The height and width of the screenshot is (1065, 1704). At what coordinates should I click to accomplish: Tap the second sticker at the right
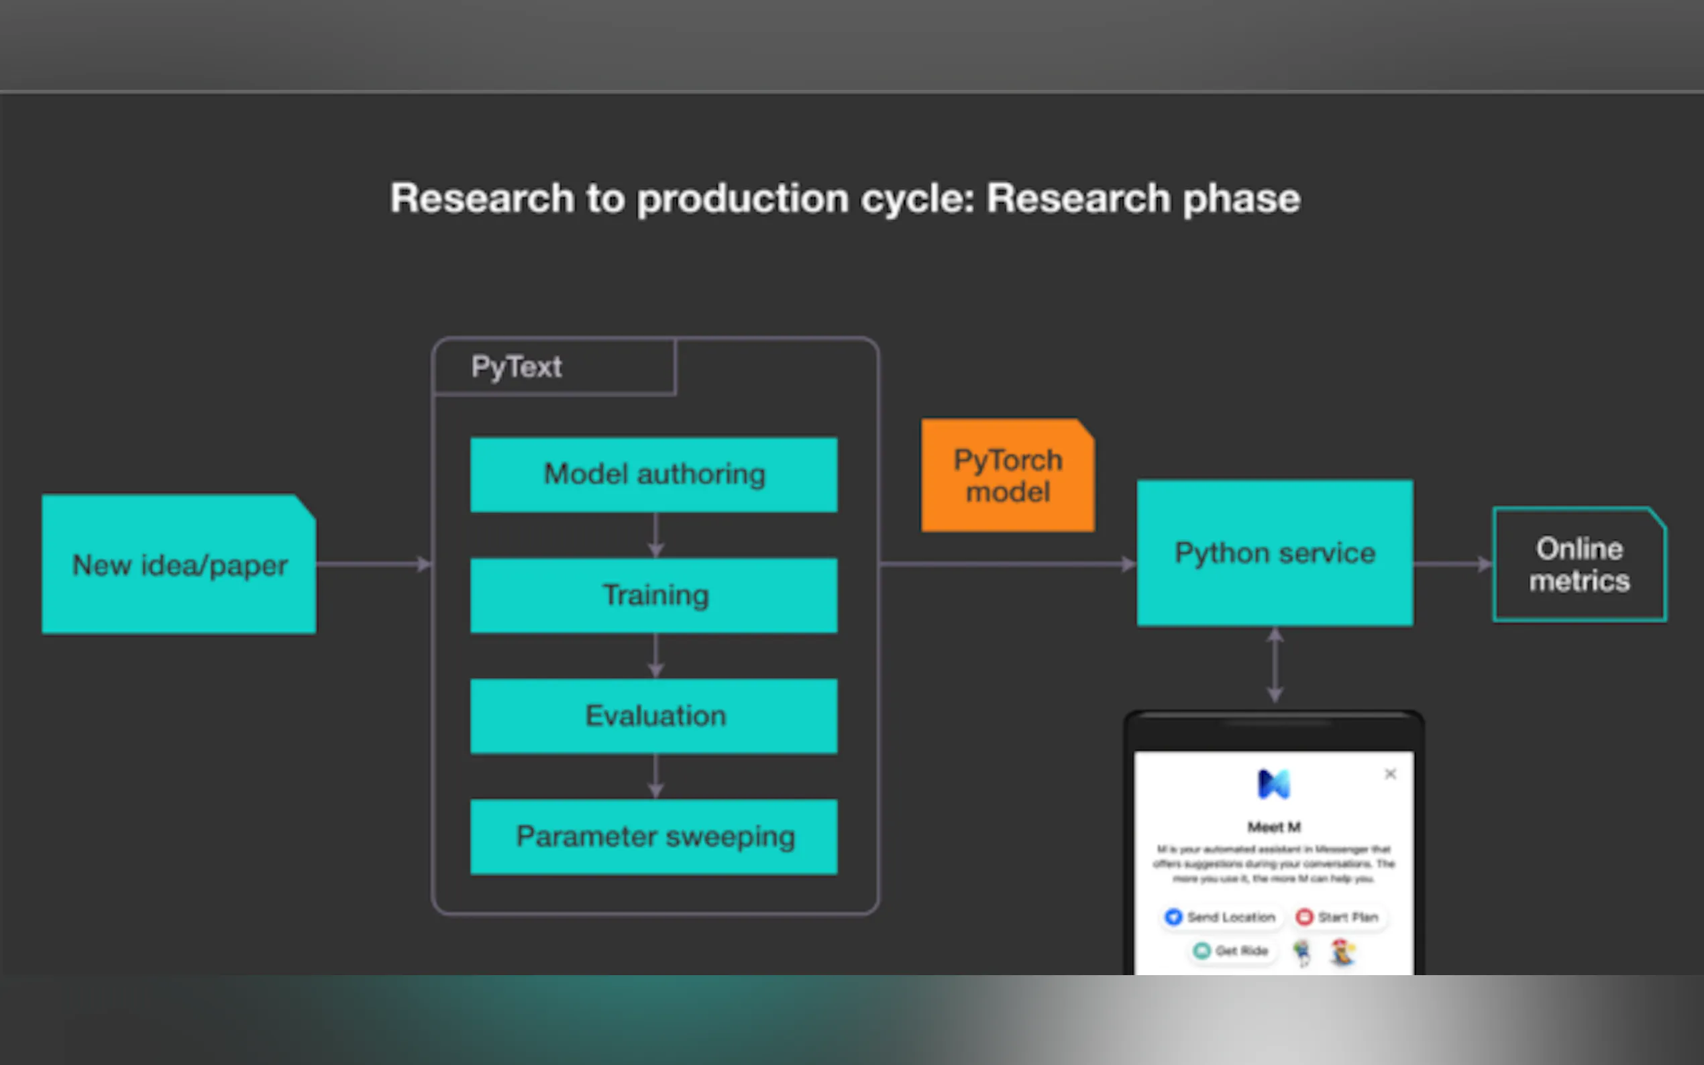(x=1342, y=953)
